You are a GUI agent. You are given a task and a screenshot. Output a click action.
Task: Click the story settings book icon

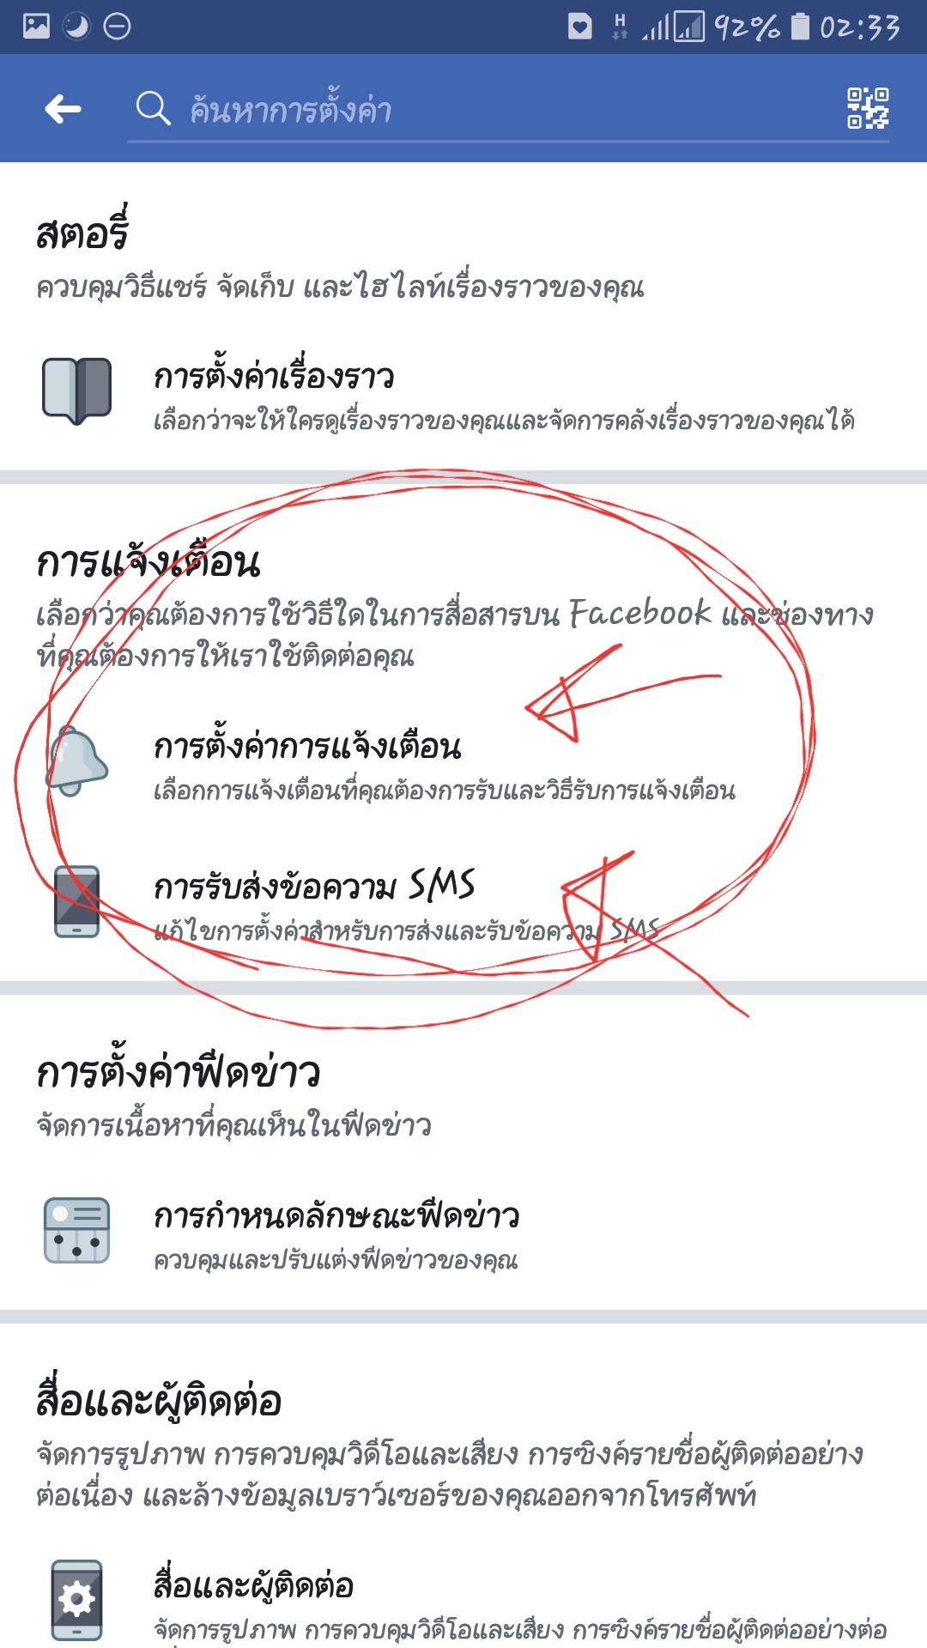click(76, 391)
